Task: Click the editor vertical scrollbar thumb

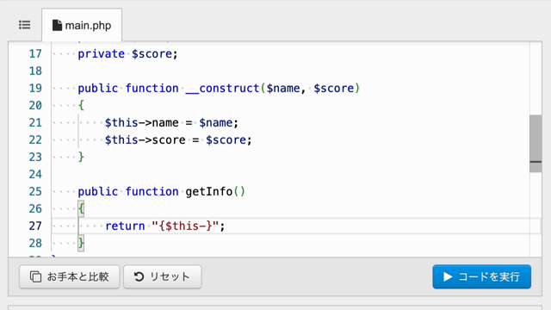Action: [x=536, y=144]
